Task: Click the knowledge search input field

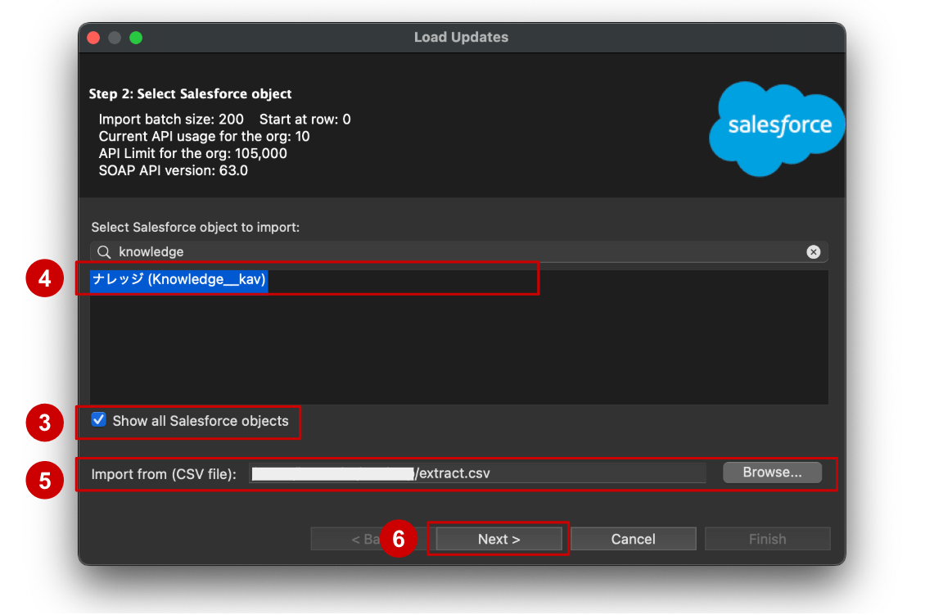Action: [x=459, y=252]
